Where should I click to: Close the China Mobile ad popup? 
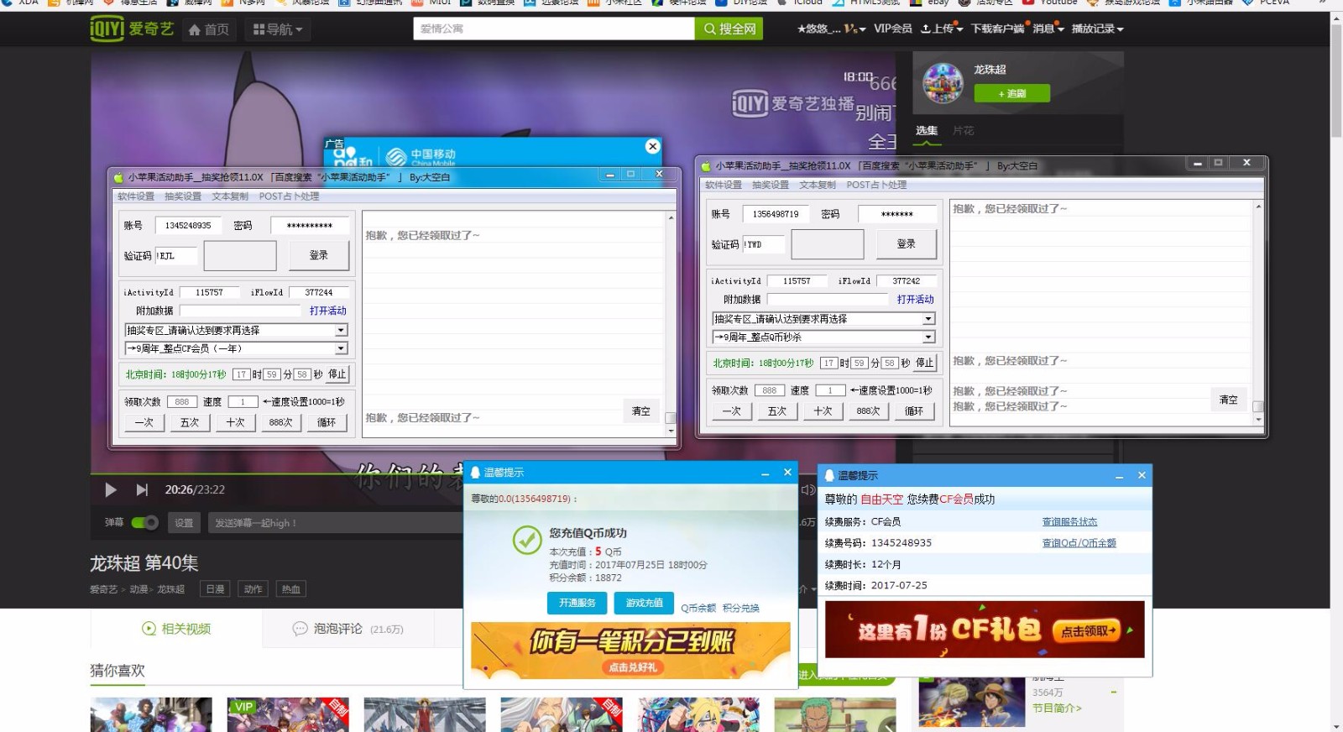652,146
